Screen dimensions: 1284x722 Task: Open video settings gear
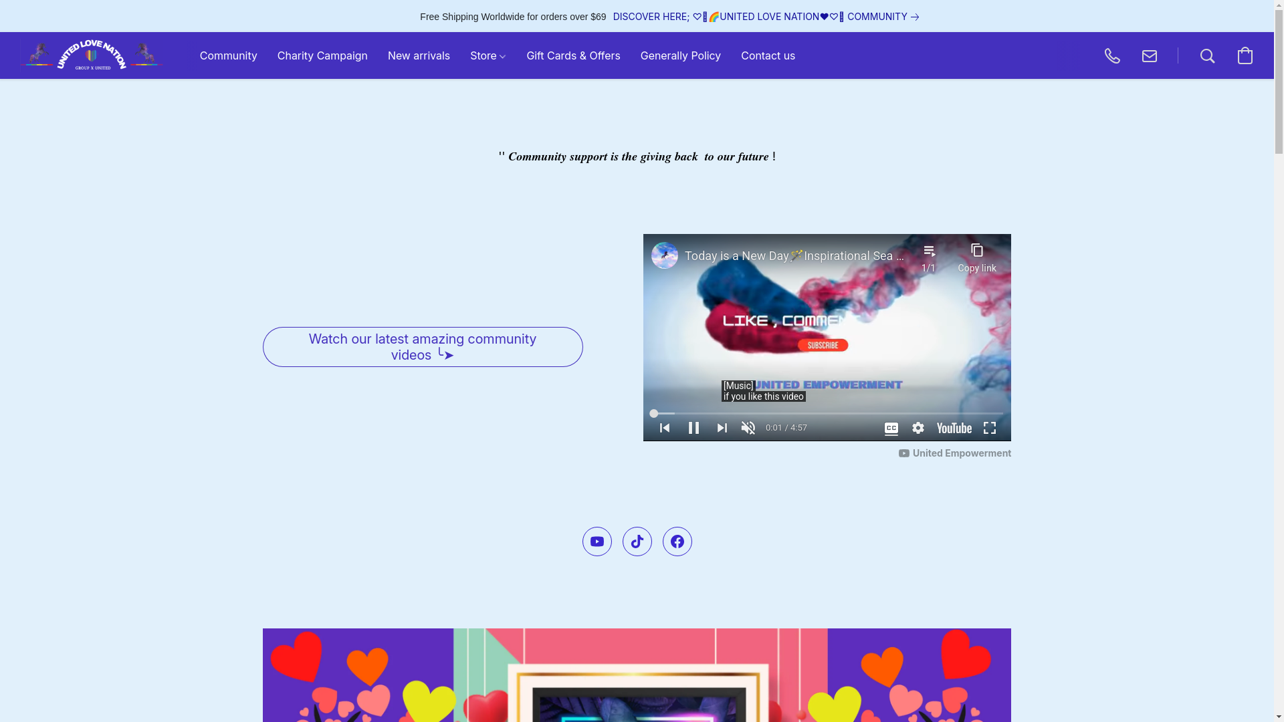click(918, 428)
